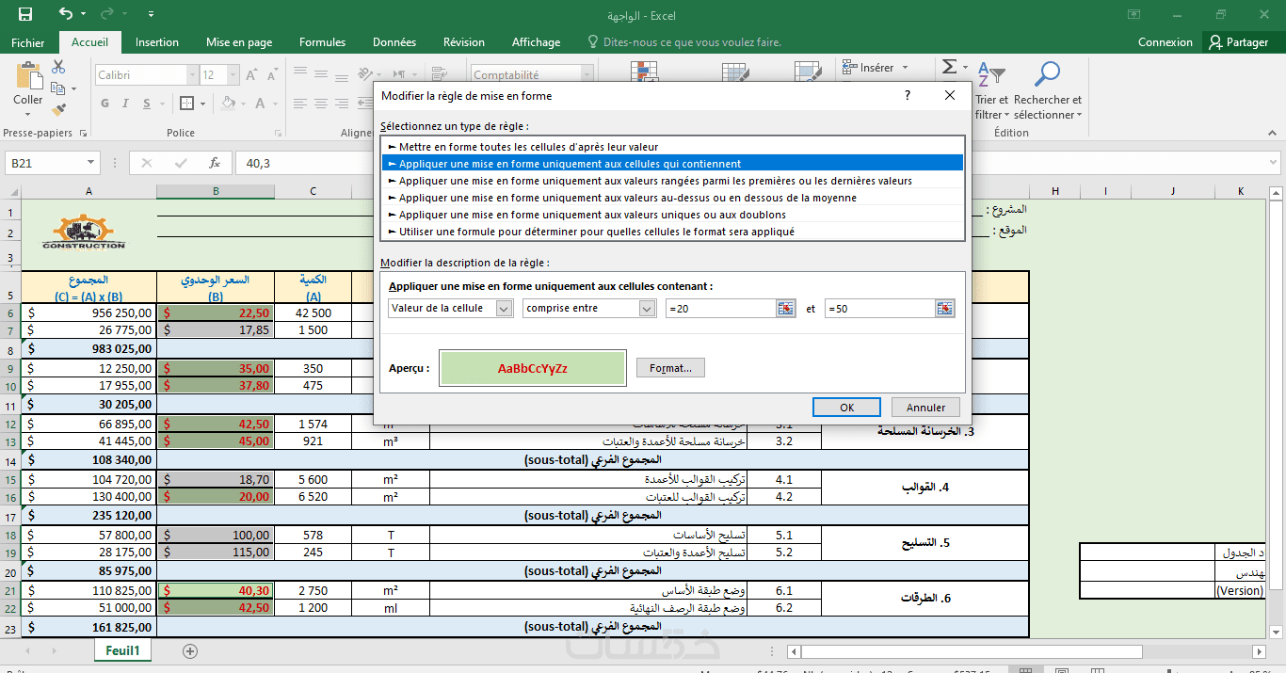1286x673 pixels.
Task: Switch to the Mise en page tab
Action: pyautogui.click(x=239, y=42)
